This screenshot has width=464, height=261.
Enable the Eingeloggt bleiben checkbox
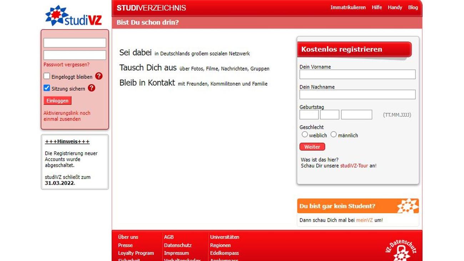coord(47,76)
